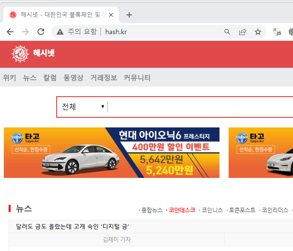Open the 거래정보 menu
Image resolution: width=293 pixels, height=251 pixels.
(x=104, y=77)
